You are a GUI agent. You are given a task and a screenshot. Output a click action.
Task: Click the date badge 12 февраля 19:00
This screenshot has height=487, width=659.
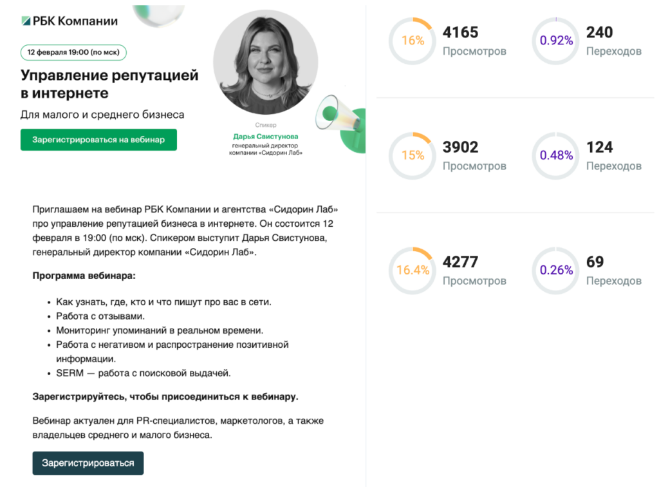click(73, 52)
